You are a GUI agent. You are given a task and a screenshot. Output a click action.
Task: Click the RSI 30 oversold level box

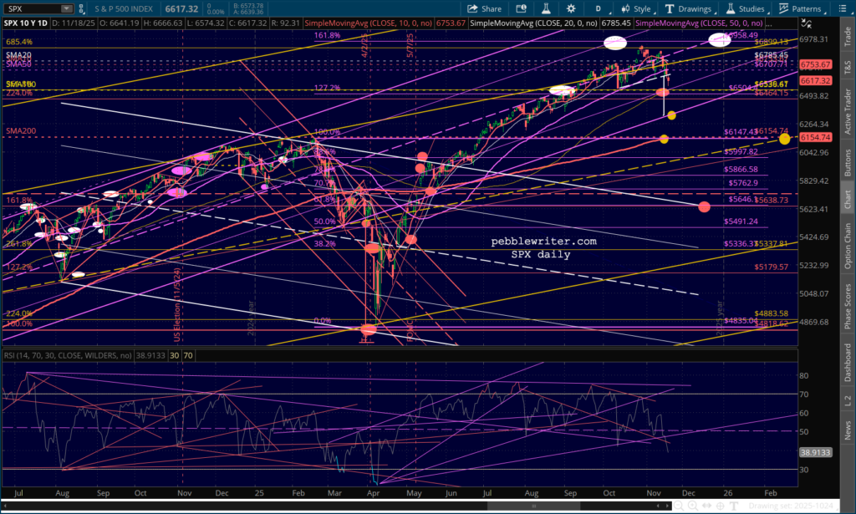tap(174, 355)
